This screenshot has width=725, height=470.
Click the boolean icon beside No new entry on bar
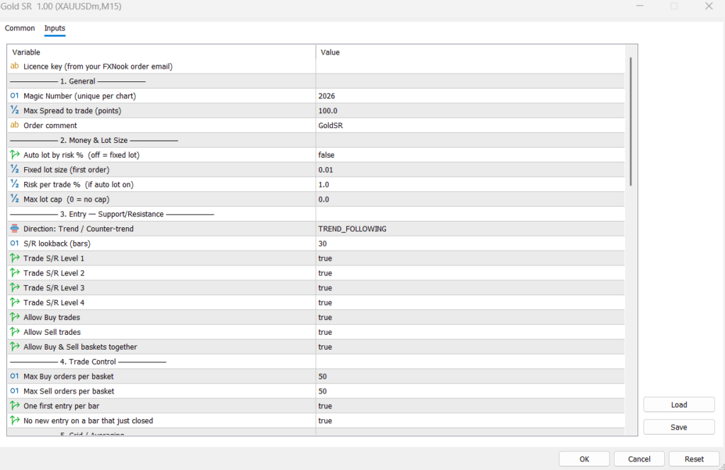pyautogui.click(x=14, y=420)
